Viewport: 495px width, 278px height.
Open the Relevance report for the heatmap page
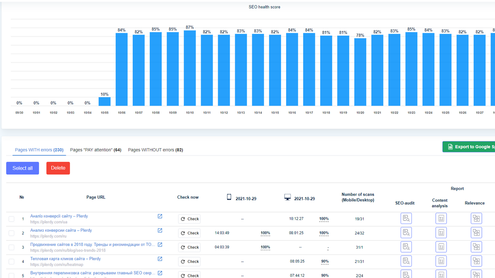pyautogui.click(x=476, y=261)
